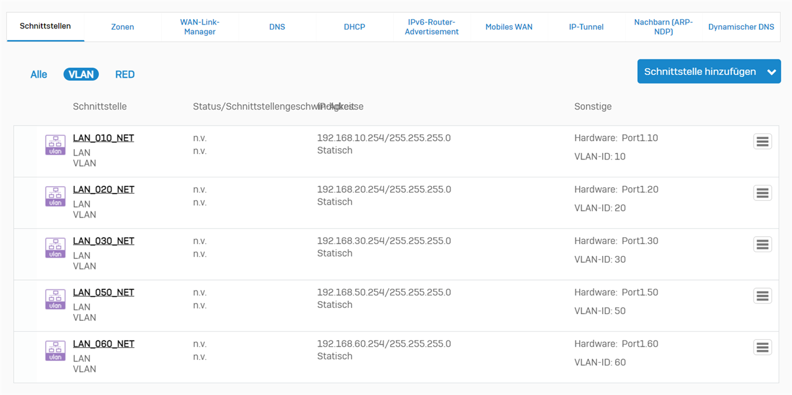This screenshot has height=395, width=792.
Task: Open the Dynamischer DNS tab
Action: click(741, 27)
